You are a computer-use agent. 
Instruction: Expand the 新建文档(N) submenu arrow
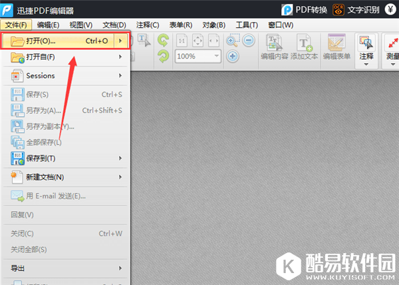(120, 177)
